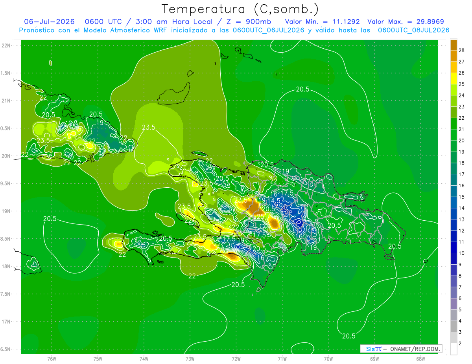This screenshot has height=364, width=472.
Task: Click the "19N" latitude axis label
Action: (x=6, y=211)
